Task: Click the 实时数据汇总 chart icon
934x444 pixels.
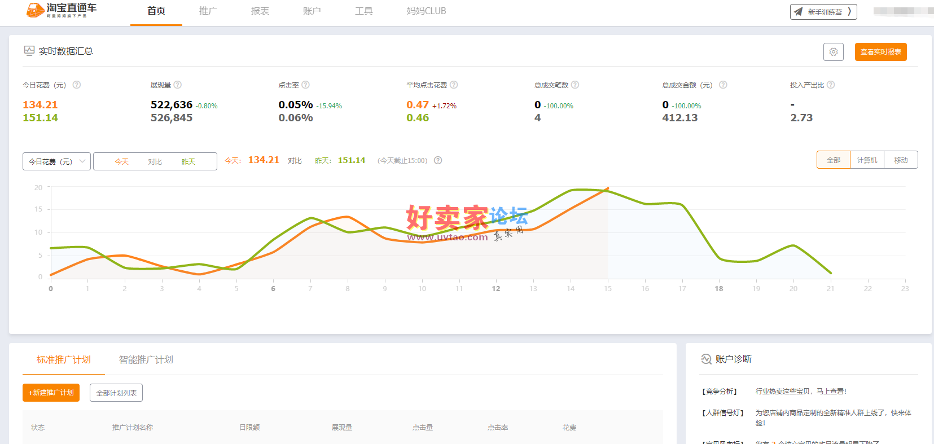Action: [x=29, y=51]
